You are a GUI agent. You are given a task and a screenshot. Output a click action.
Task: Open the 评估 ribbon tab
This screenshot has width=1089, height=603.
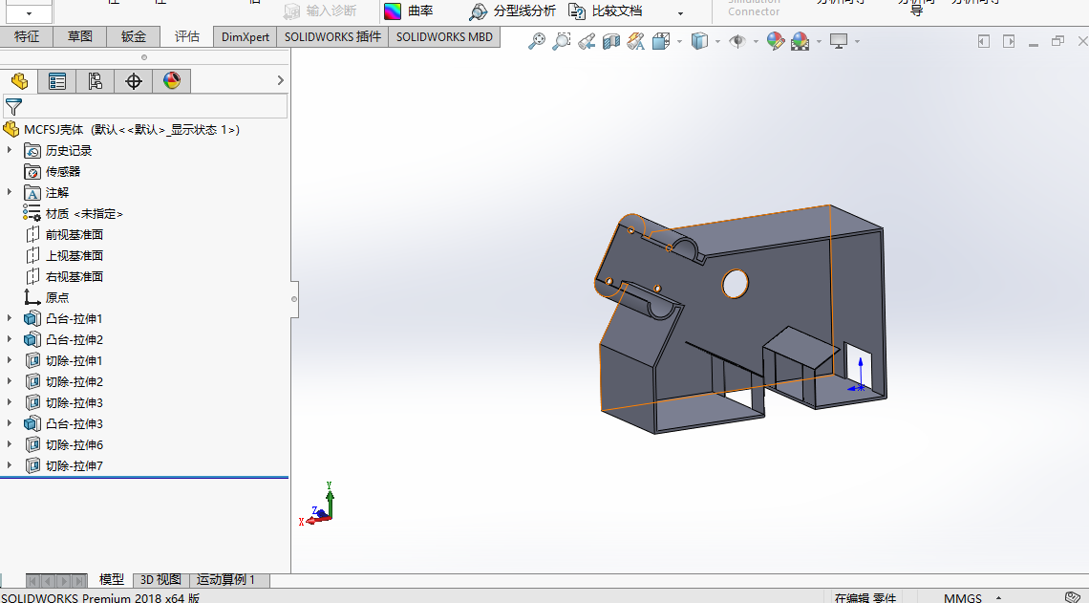pos(187,36)
